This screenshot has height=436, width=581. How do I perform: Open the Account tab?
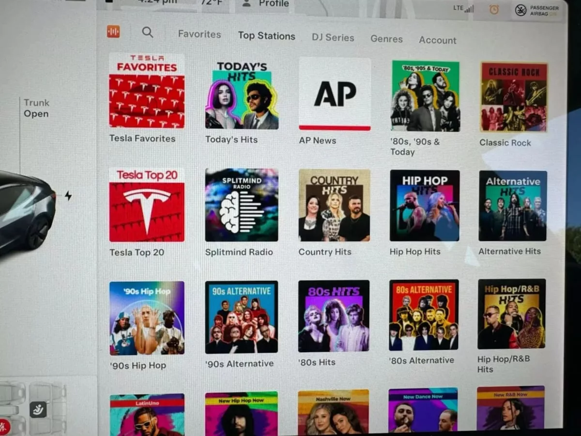click(437, 41)
